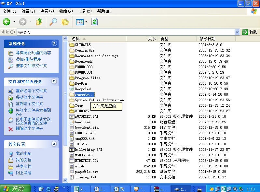Select the killviking.BAT file icon
260x192 pixels.
[x=72, y=150]
